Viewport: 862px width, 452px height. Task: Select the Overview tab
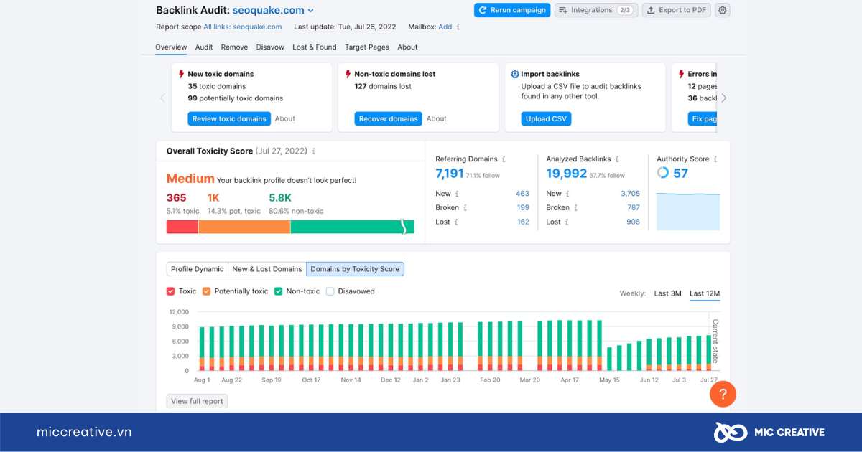point(171,47)
